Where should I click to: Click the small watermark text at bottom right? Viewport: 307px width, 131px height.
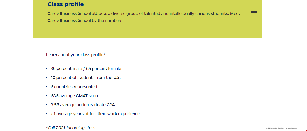281,128
